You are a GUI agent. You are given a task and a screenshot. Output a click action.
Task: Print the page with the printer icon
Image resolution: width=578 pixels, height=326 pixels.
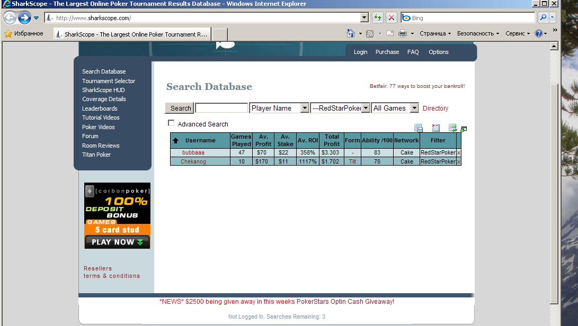tap(403, 33)
